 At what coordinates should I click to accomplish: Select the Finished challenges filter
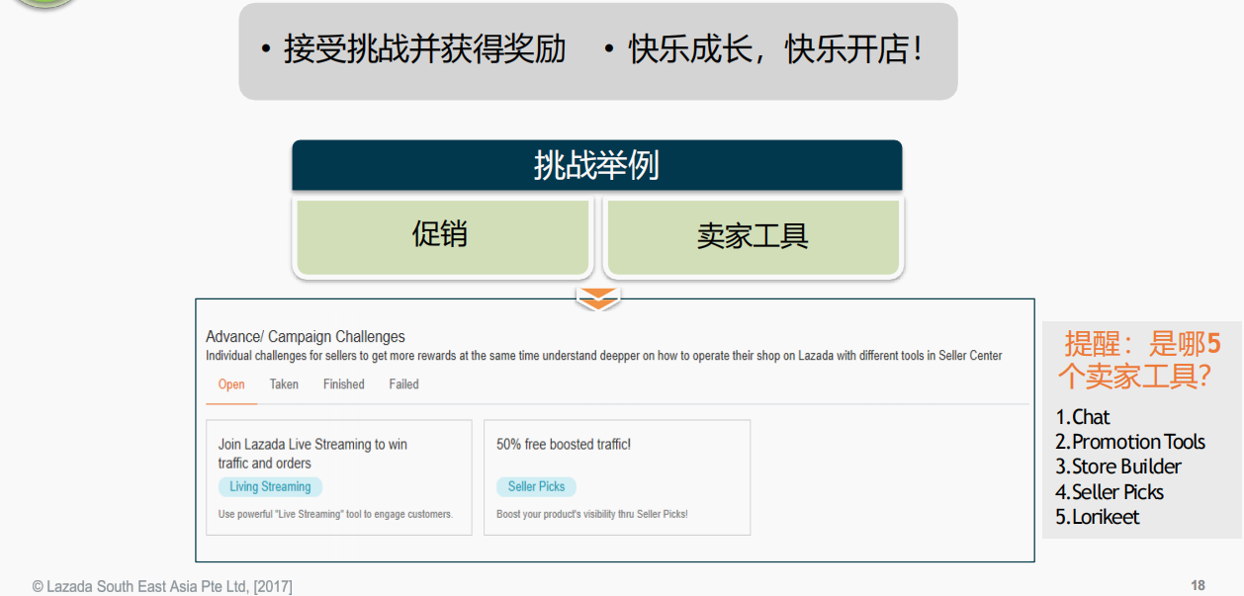click(x=343, y=384)
